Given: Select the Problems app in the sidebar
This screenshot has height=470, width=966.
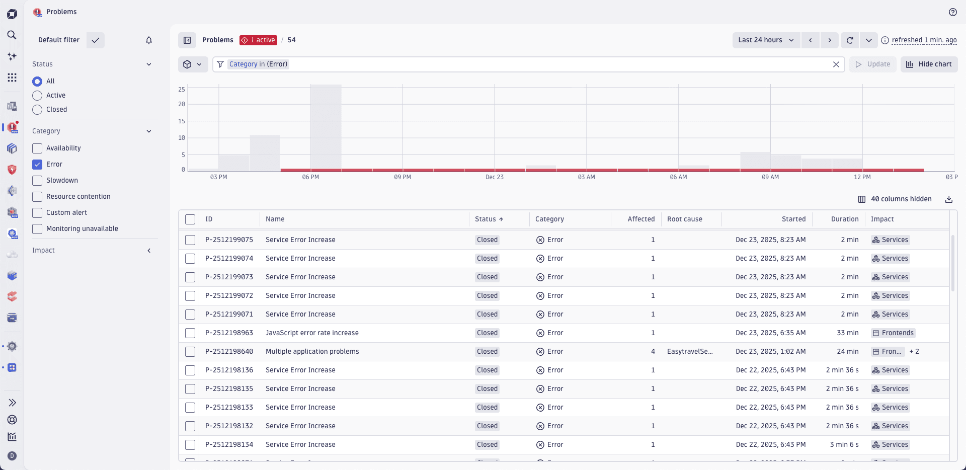Looking at the screenshot, I should tap(12, 127).
